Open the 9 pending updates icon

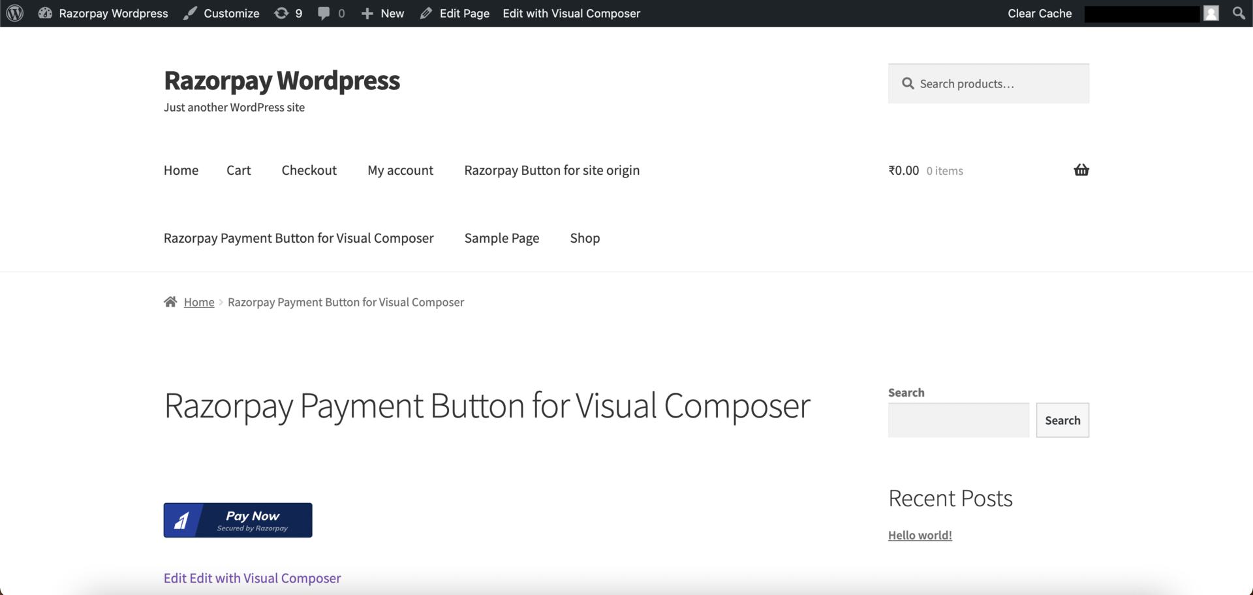pyautogui.click(x=288, y=13)
